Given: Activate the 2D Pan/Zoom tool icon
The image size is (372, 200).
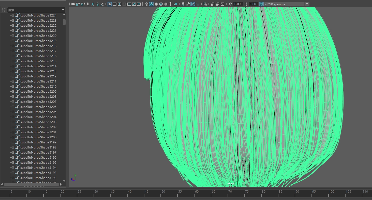Looking at the screenshot, I should pos(98,4).
